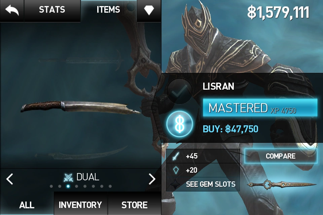This screenshot has height=215, width=323.
Task: Tap the back arrow icon
Action: pyautogui.click(x=12, y=10)
